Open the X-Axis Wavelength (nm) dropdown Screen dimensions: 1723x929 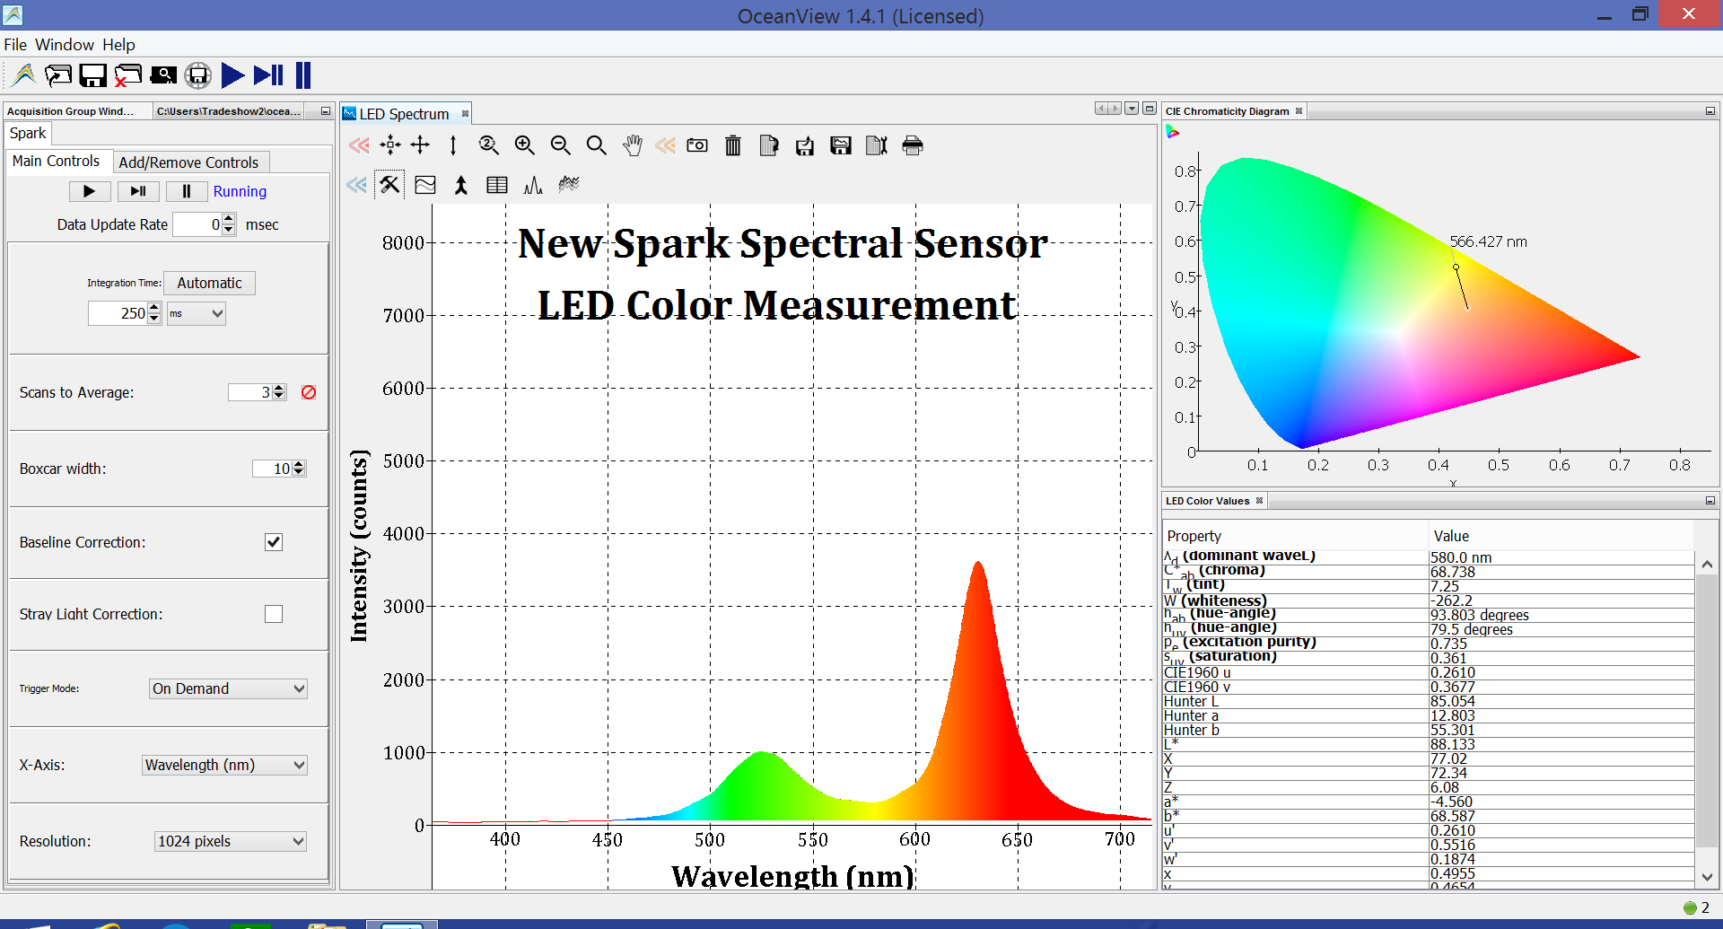tap(224, 765)
